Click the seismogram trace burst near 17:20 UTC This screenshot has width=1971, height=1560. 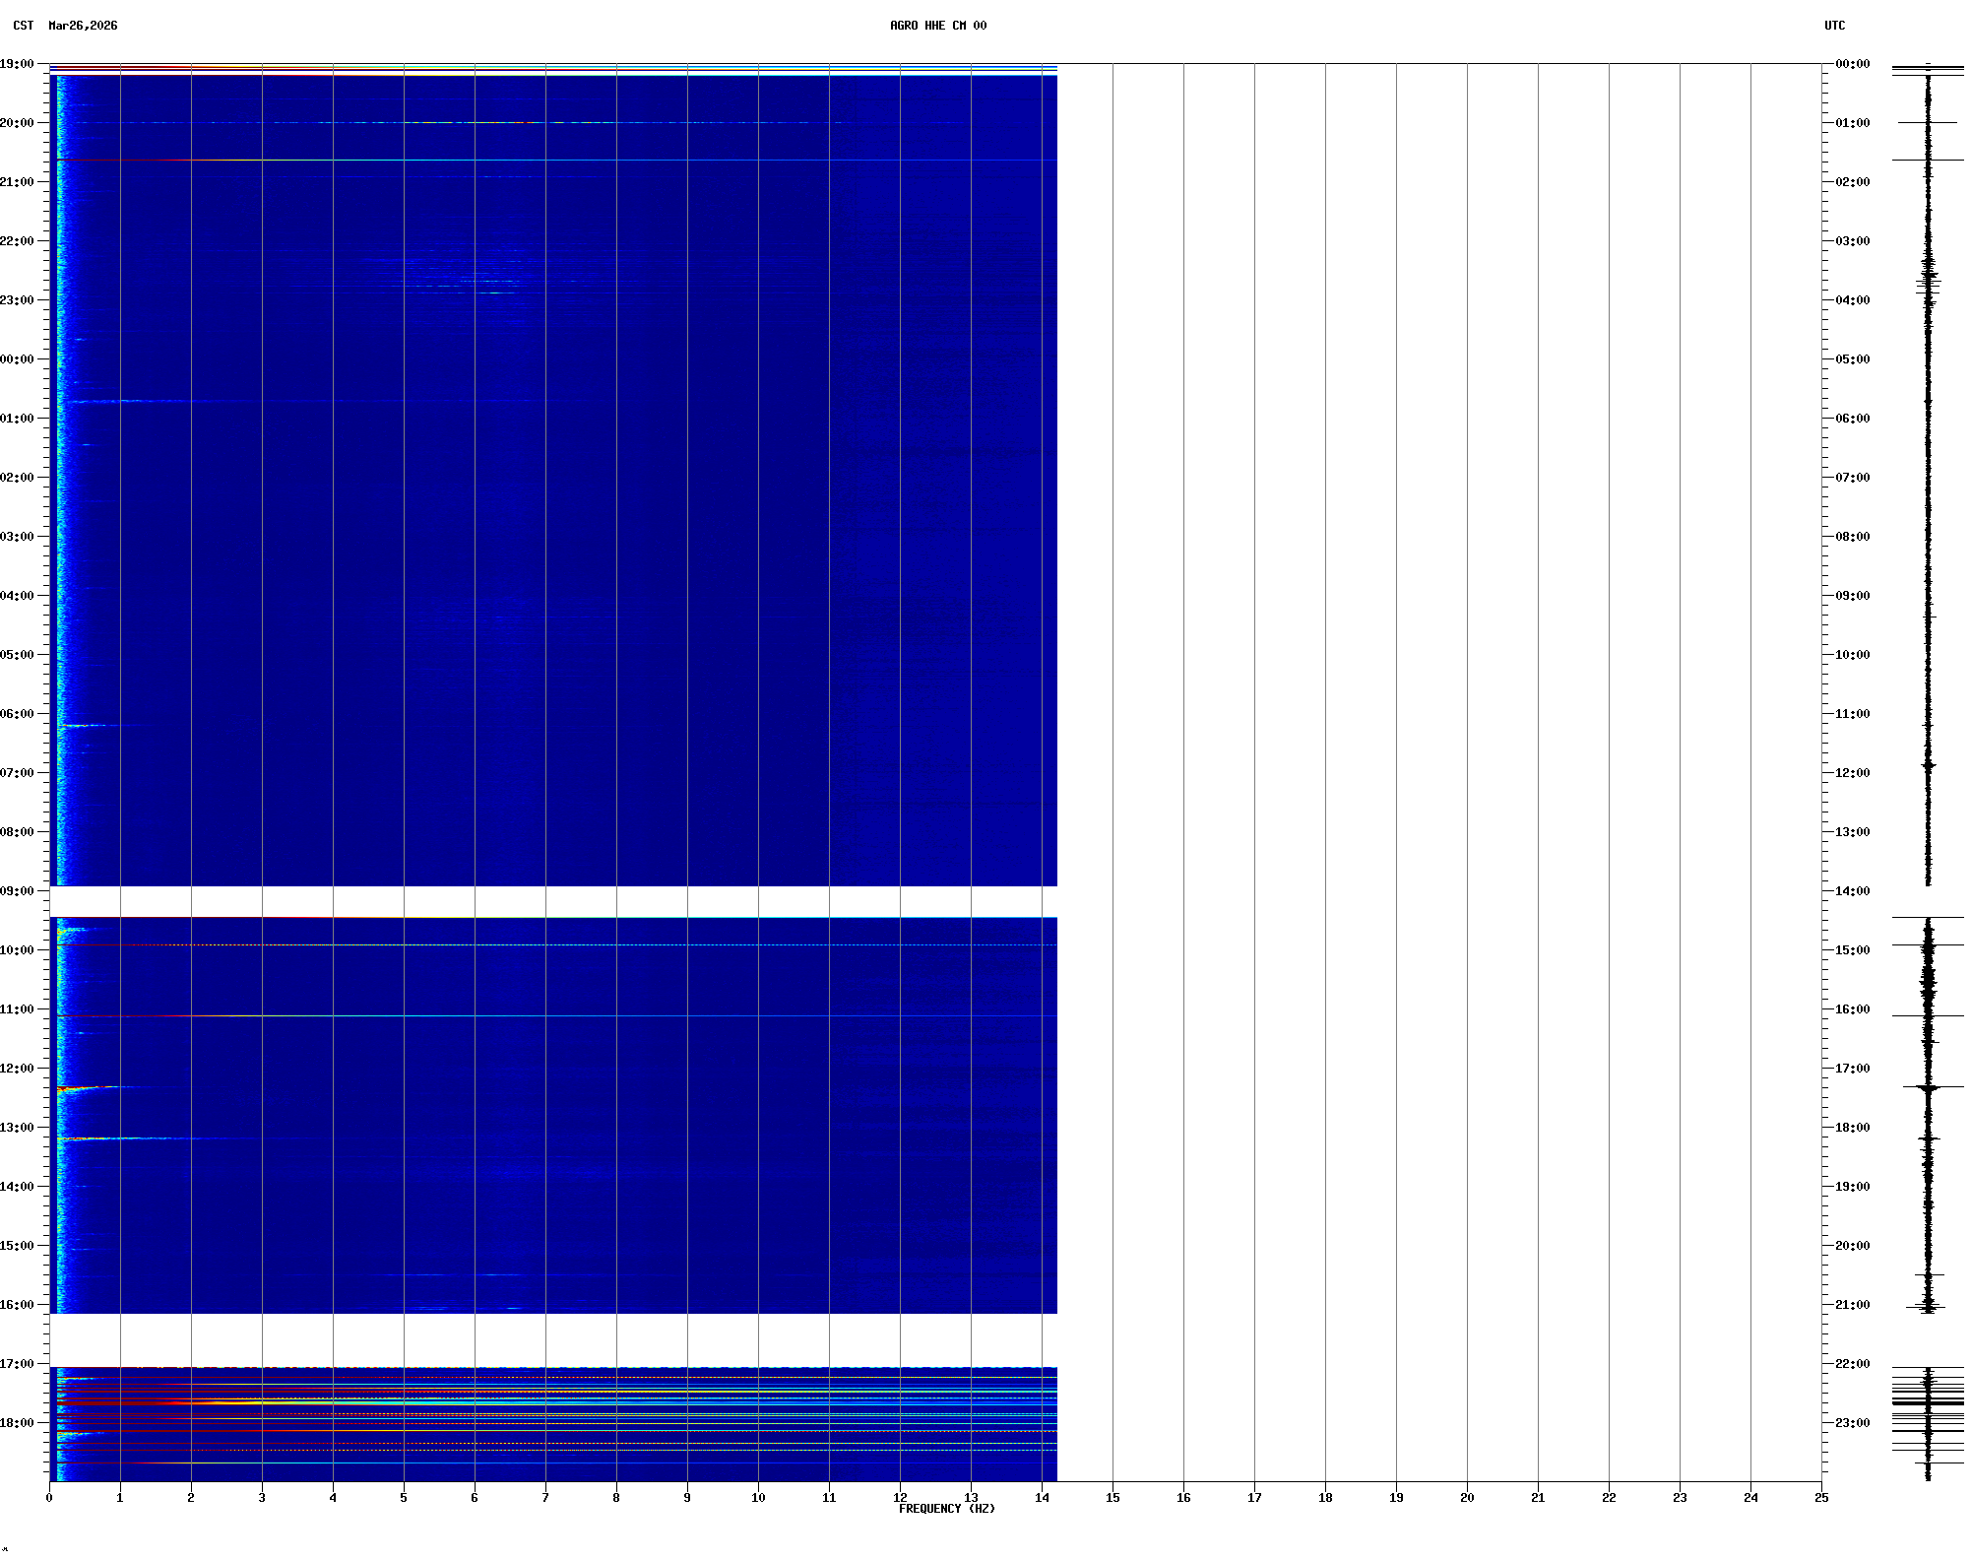point(1929,1087)
